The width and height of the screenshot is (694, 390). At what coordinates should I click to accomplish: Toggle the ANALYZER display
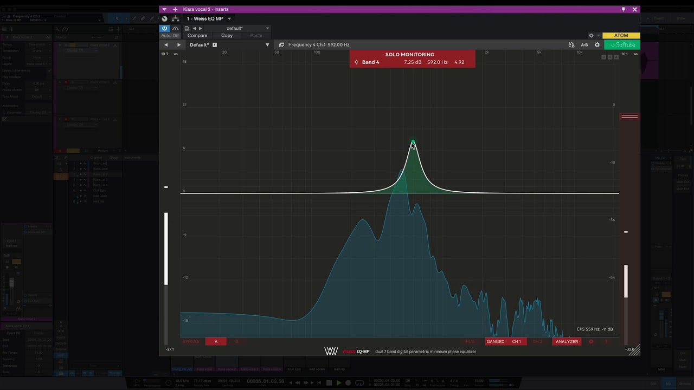tap(567, 342)
